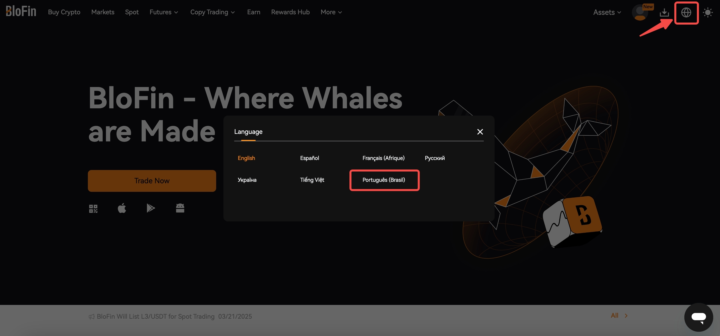The height and width of the screenshot is (336, 720).
Task: Expand the More dropdown menu
Action: point(331,12)
